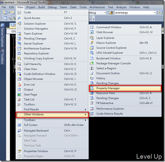165x162 pixels.
Task: Open the Toolbox side tab
Action: [2, 57]
